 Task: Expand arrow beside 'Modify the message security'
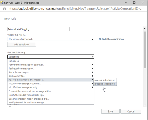pyautogui.click(x=93, y=87)
